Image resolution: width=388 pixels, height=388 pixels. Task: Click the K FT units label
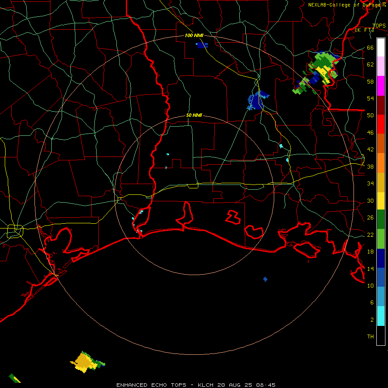(364, 30)
